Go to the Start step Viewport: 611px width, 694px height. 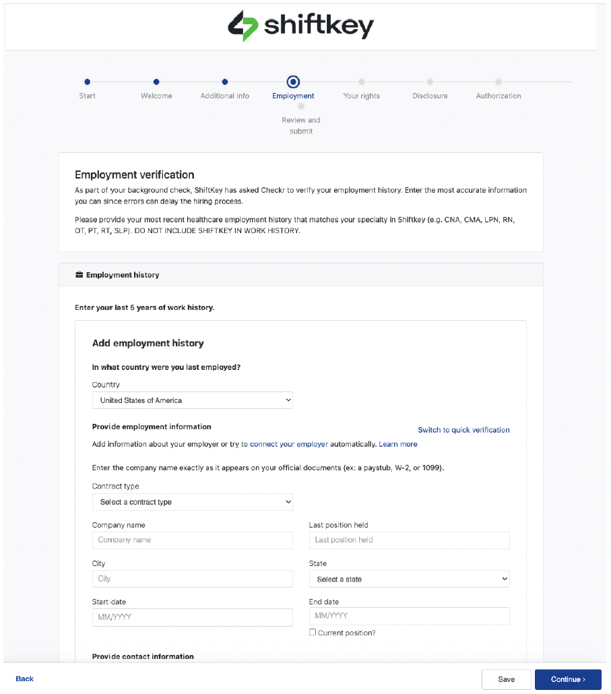pos(87,82)
